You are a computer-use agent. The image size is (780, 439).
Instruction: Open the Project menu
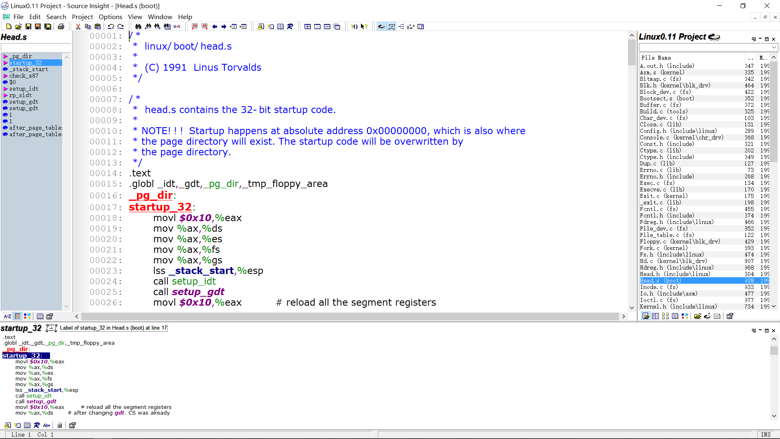(x=83, y=17)
